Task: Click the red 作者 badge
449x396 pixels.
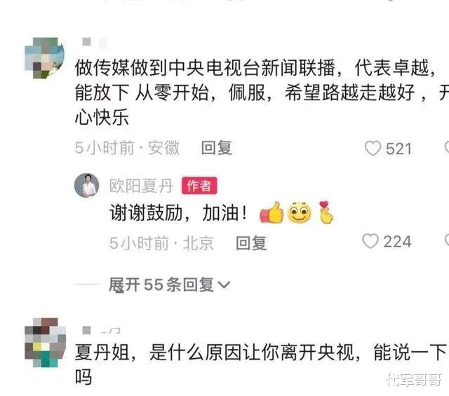Action: [199, 186]
